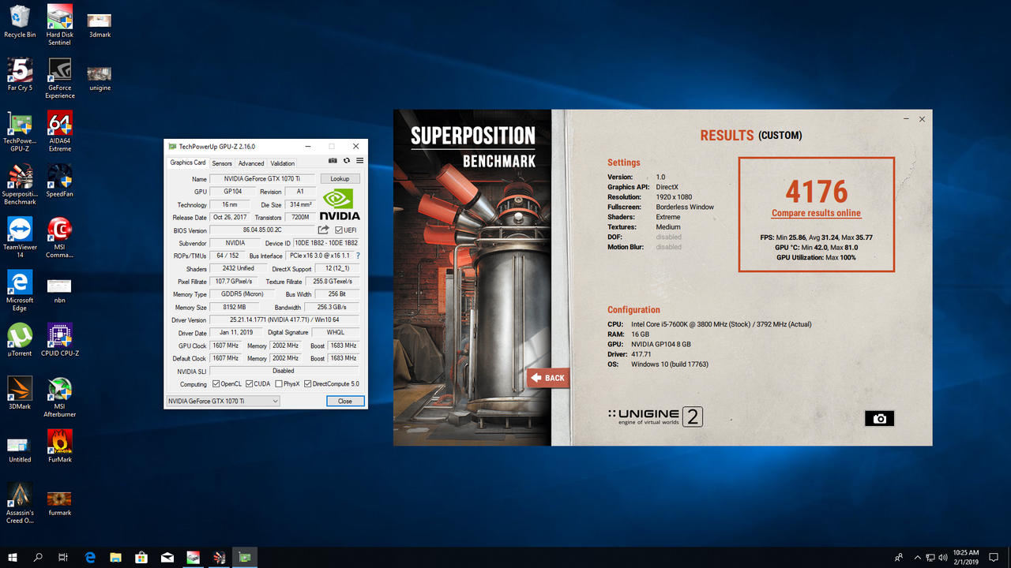Toggle the UEFI checkbox in GPU-Z
Image resolution: width=1011 pixels, height=568 pixels.
click(x=339, y=230)
